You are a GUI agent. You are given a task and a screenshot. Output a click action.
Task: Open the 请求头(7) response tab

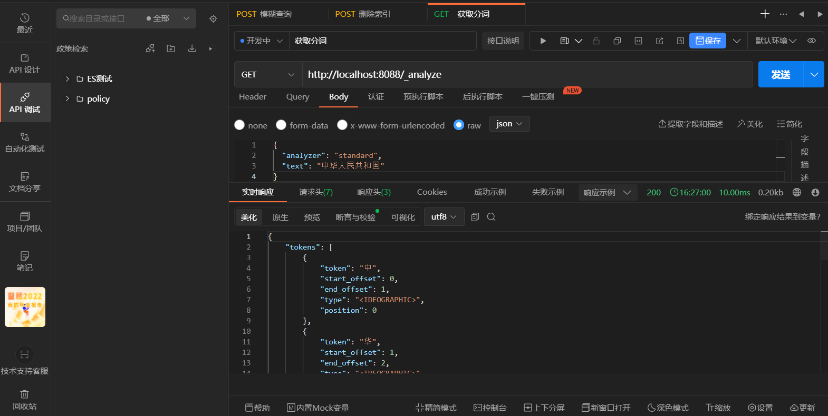(316, 192)
